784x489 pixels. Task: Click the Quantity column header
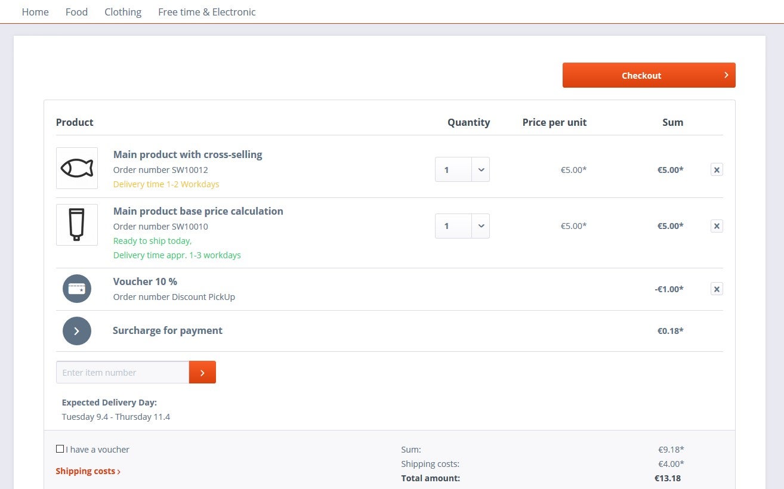coord(468,122)
